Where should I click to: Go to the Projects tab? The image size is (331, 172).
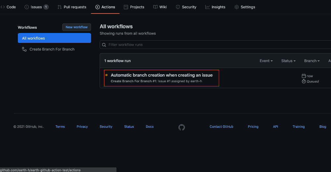[x=134, y=7]
